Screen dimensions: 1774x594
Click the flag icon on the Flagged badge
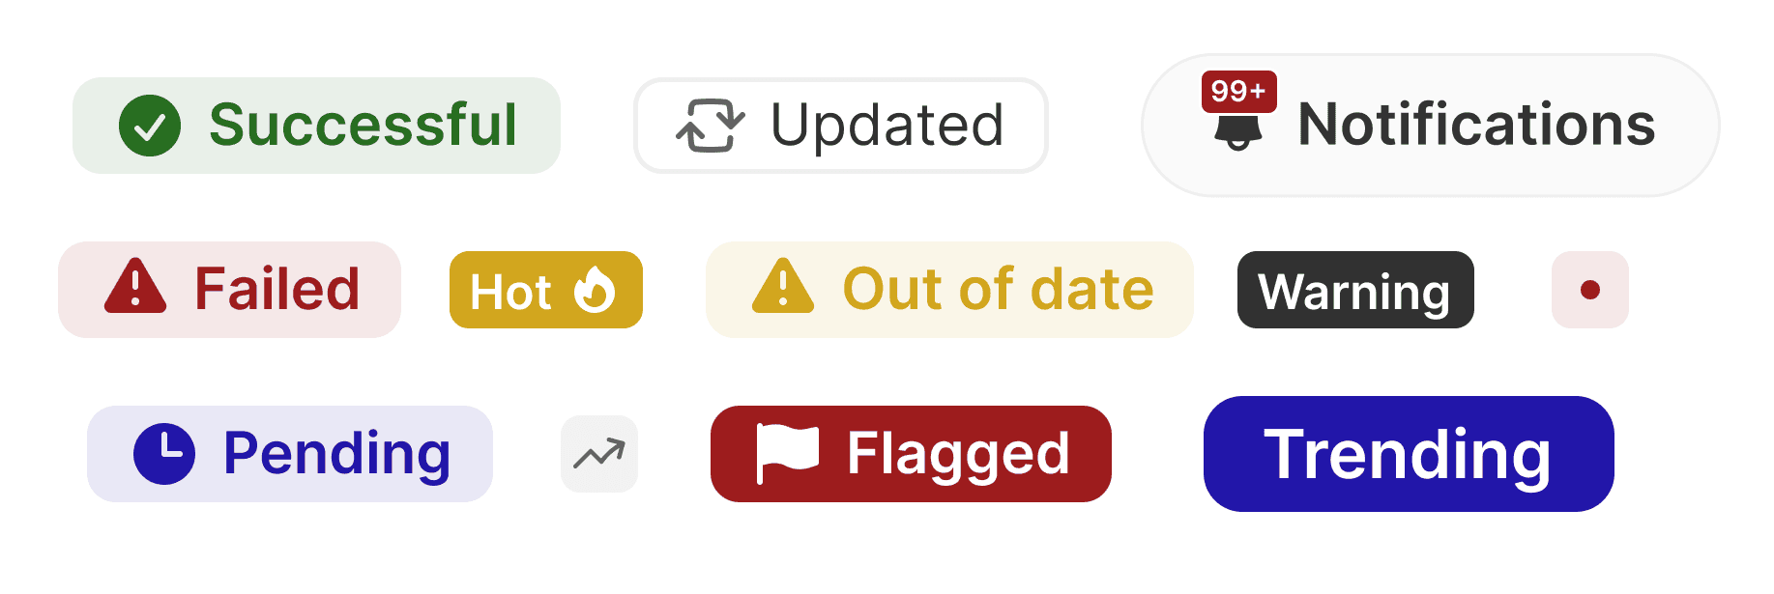pyautogui.click(x=785, y=452)
